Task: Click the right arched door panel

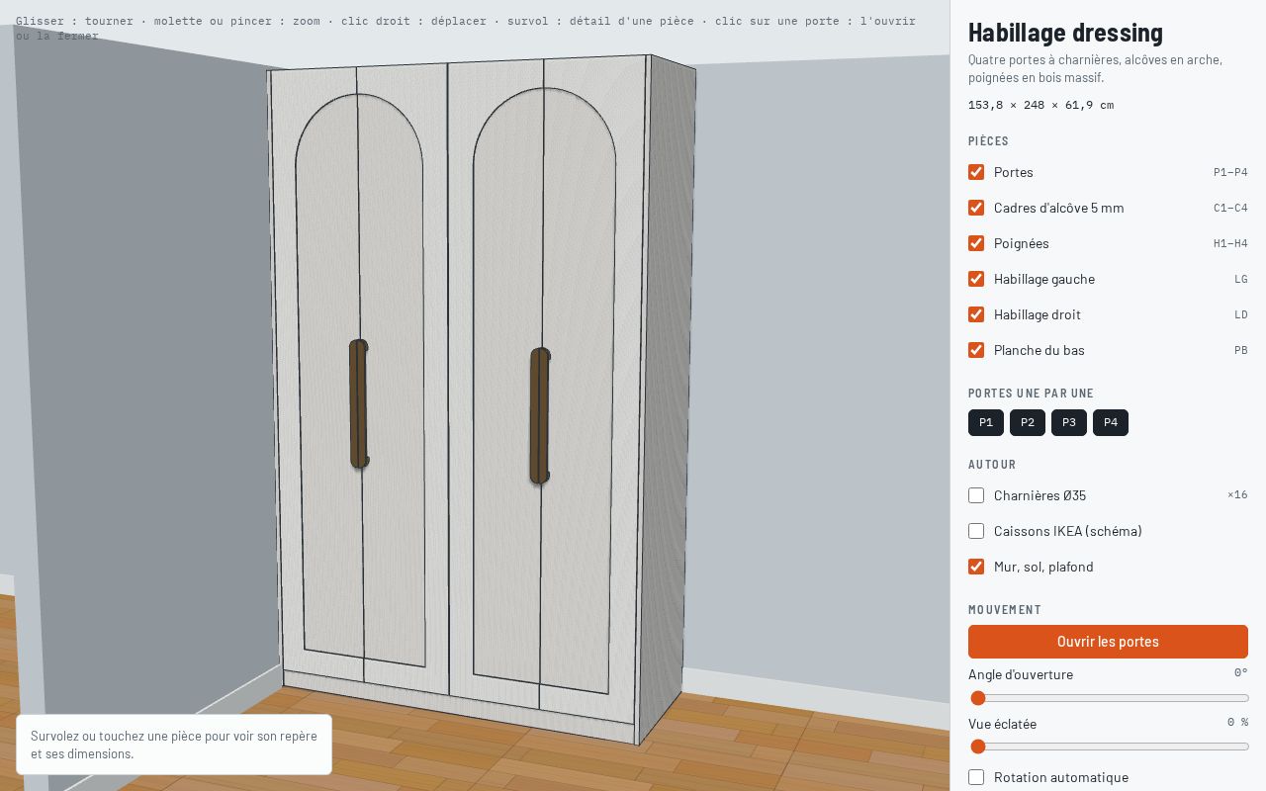Action: click(x=544, y=391)
